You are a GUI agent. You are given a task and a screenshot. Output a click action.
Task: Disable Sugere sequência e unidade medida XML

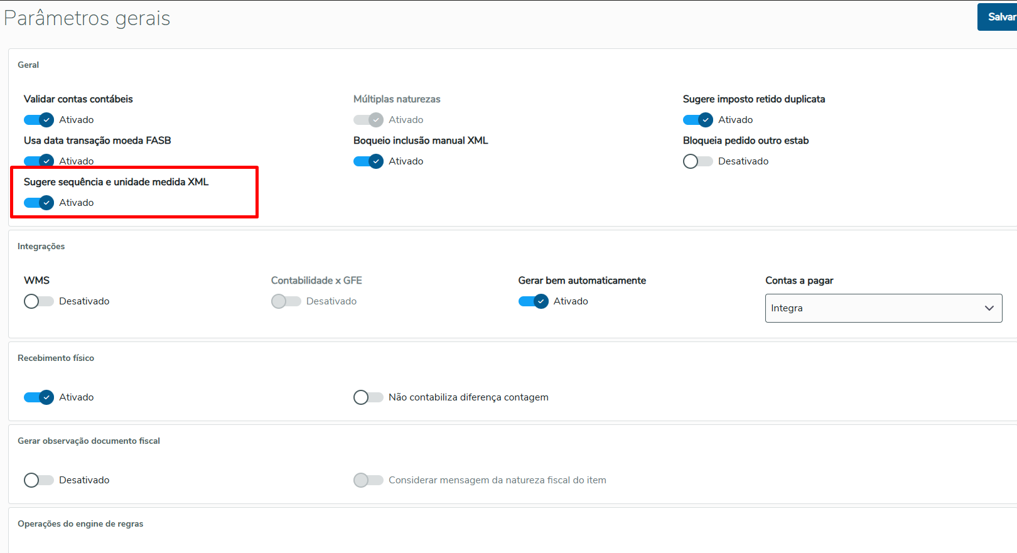[39, 203]
